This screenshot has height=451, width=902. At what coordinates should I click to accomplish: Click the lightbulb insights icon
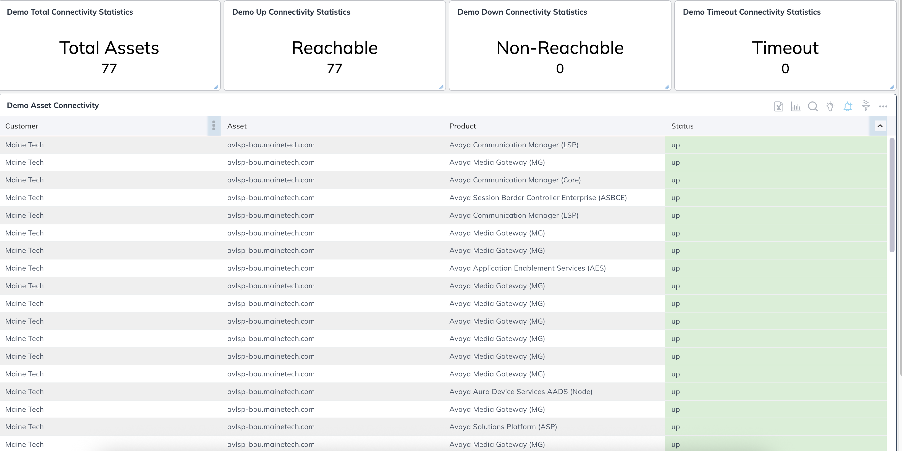(x=830, y=106)
